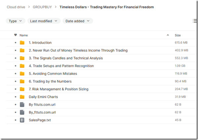This screenshot has width=198, height=140.
Task: Click the 31.9 MB size value
Action: [x=180, y=97]
